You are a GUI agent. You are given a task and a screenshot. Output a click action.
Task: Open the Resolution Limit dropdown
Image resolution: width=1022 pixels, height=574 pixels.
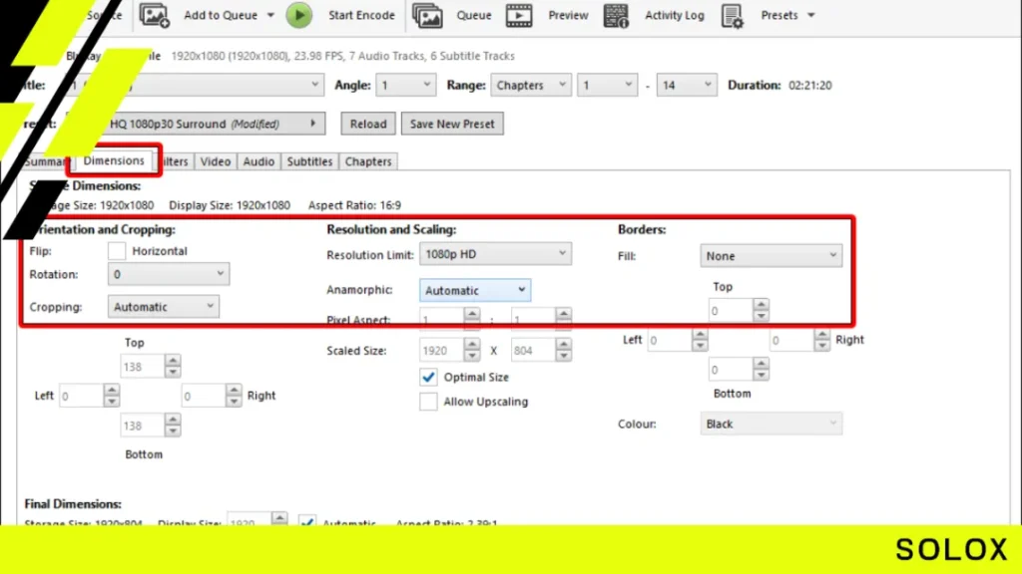point(495,254)
